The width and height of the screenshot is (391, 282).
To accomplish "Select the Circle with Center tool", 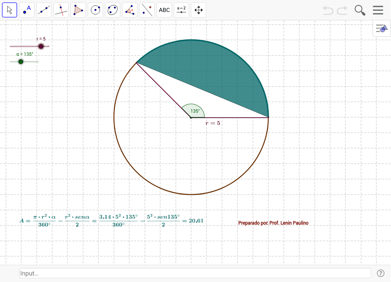I will 95,10.
